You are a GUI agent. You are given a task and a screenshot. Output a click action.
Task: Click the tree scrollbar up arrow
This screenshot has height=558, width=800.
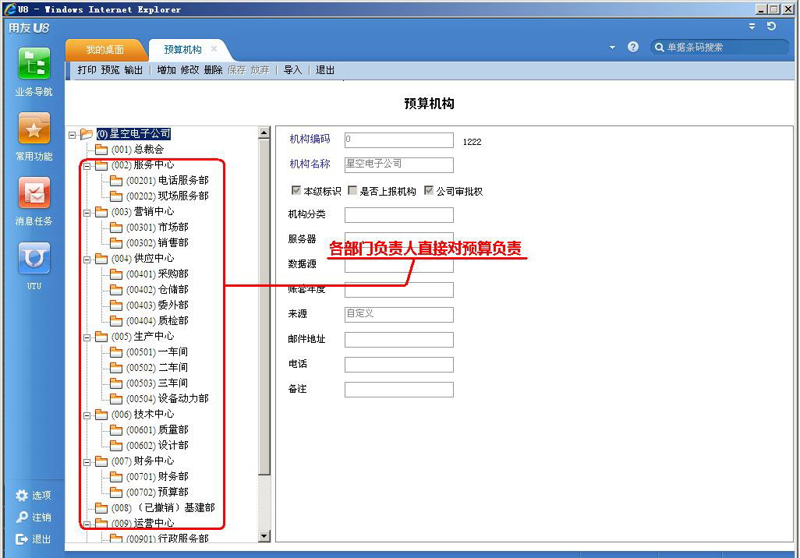[264, 132]
